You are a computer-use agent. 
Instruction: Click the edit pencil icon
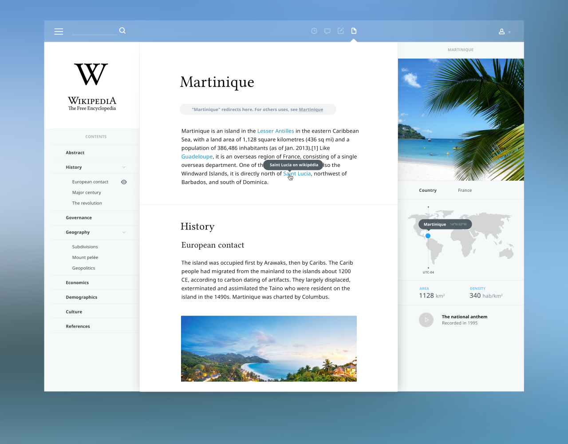341,31
